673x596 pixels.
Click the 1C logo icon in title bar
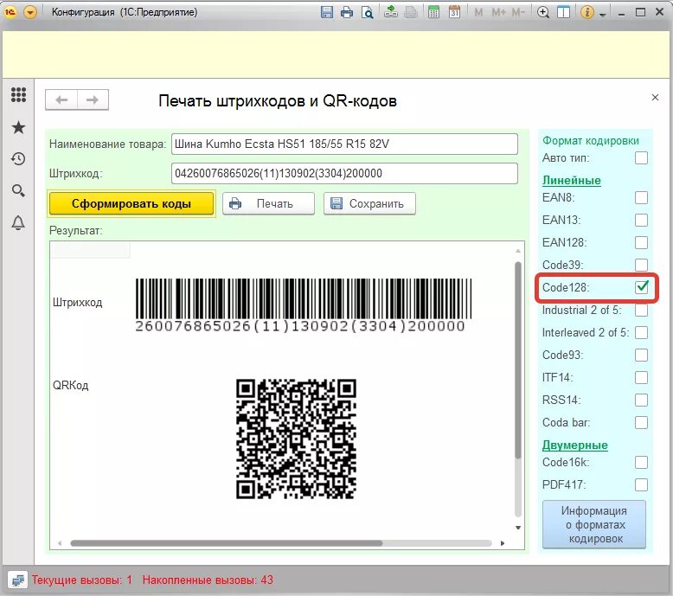coord(10,12)
